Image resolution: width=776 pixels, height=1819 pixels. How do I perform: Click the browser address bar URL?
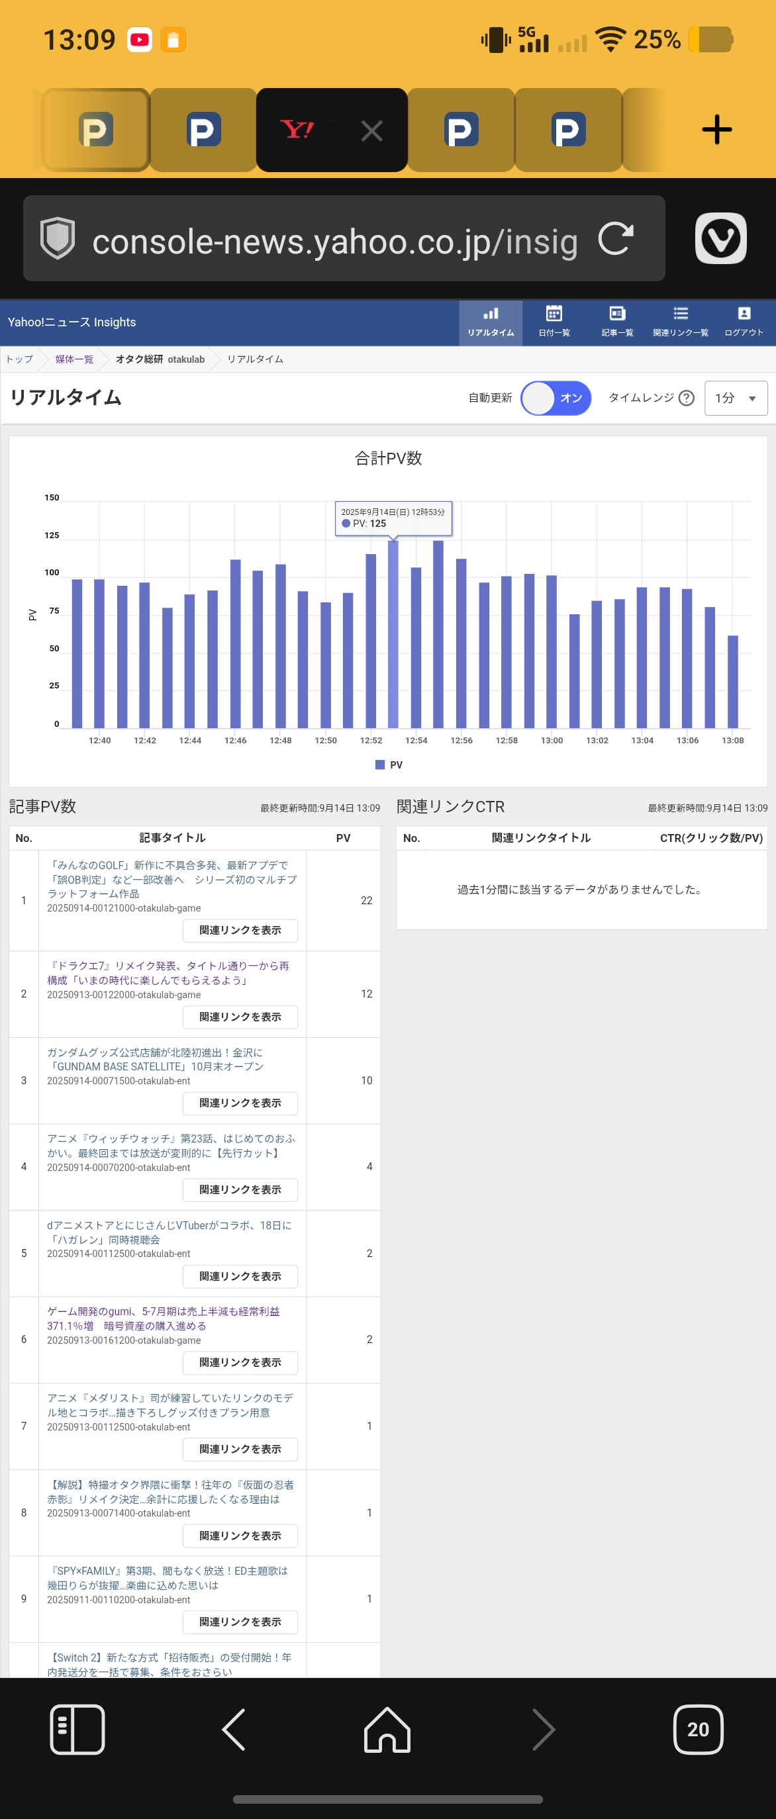point(334,242)
